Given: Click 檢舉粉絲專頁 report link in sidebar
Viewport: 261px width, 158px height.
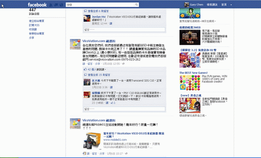Looking at the screenshot, I should [37, 33].
